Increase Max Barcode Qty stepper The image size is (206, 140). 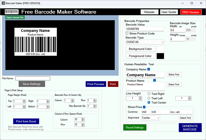point(95,105)
